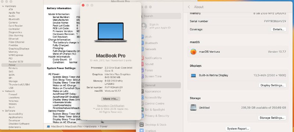Viewport: 294px width, 132px height.
Task: Click Sign in with your Apple ID
Action: tap(160, 26)
